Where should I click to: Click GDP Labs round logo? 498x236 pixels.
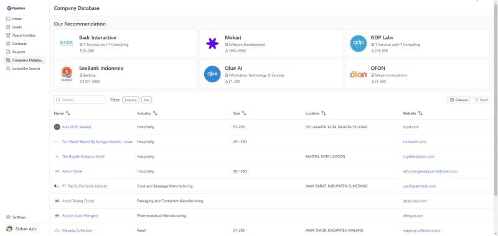[x=359, y=44]
